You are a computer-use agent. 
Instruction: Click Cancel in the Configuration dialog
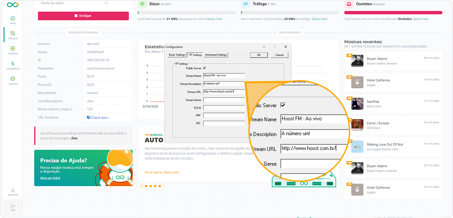point(279,55)
